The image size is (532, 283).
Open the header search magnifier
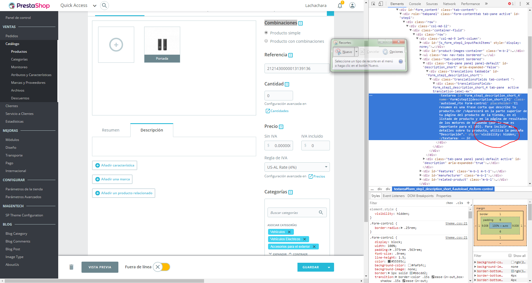click(x=104, y=5)
